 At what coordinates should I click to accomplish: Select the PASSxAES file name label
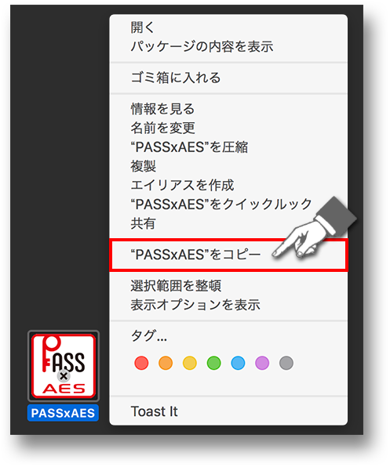pos(63,413)
